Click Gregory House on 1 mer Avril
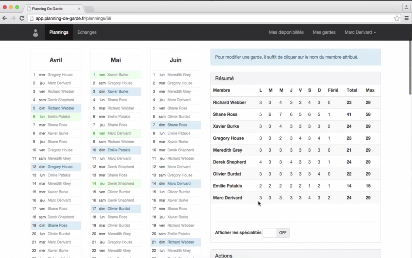Screen dimensions: 412x258 [x=60, y=75]
